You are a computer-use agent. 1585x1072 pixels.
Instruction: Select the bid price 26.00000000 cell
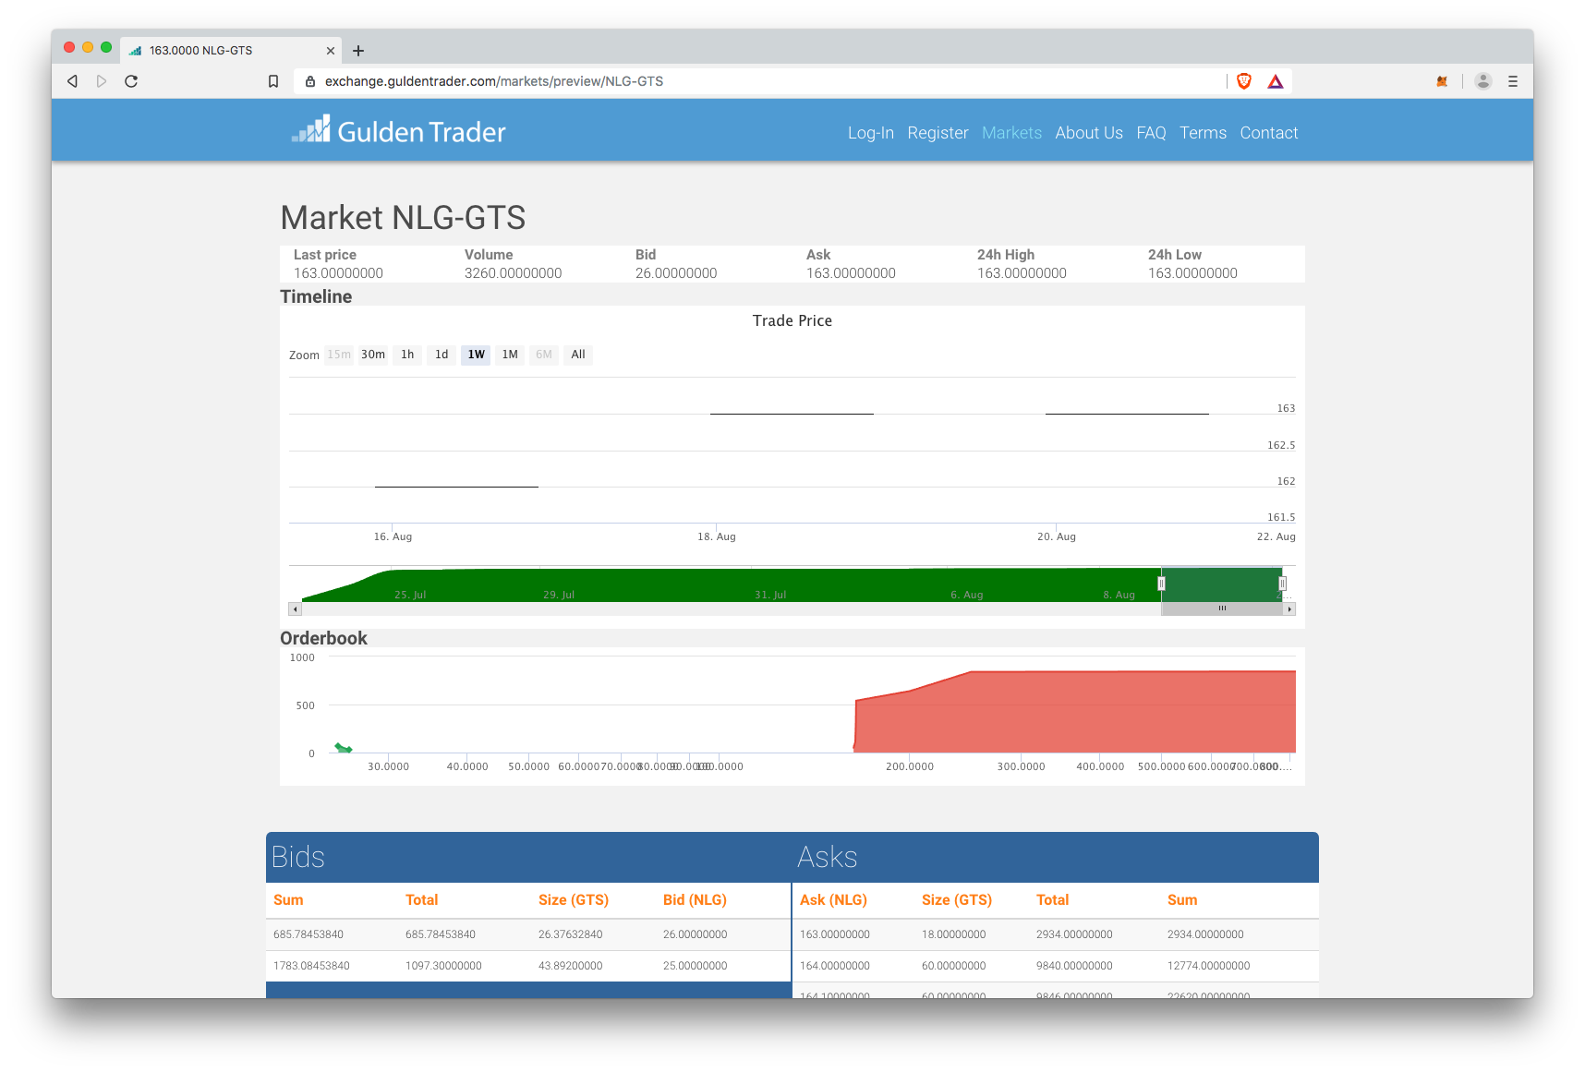coord(696,934)
